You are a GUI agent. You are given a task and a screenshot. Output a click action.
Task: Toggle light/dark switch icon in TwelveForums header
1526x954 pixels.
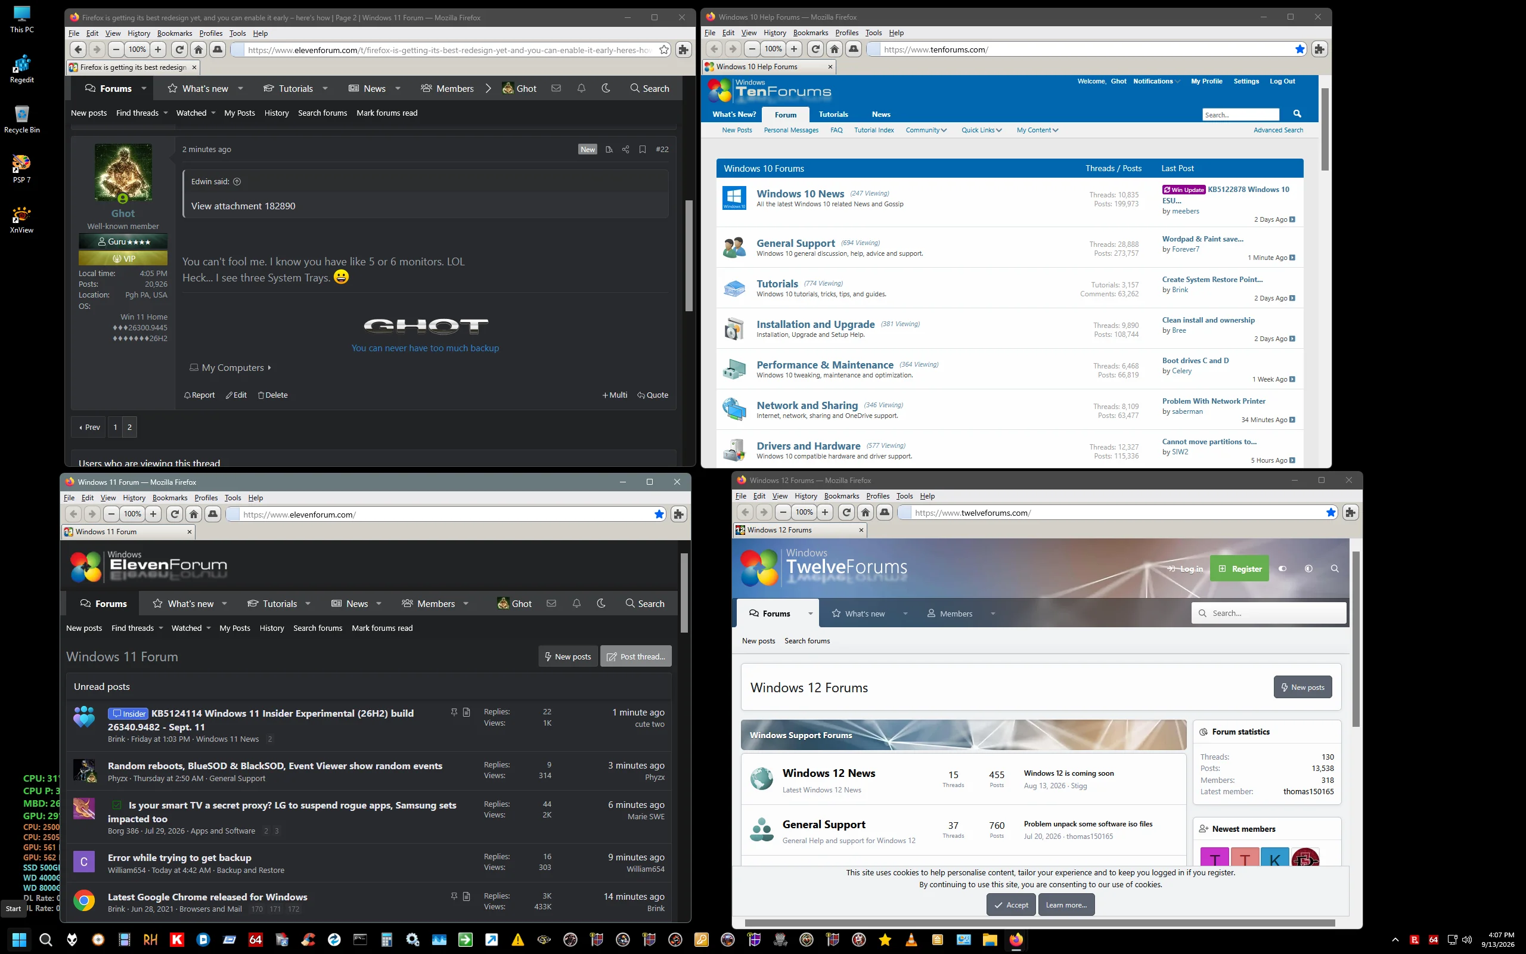(1283, 568)
